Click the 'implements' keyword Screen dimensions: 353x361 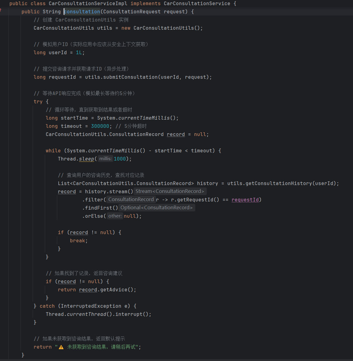pos(145,3)
